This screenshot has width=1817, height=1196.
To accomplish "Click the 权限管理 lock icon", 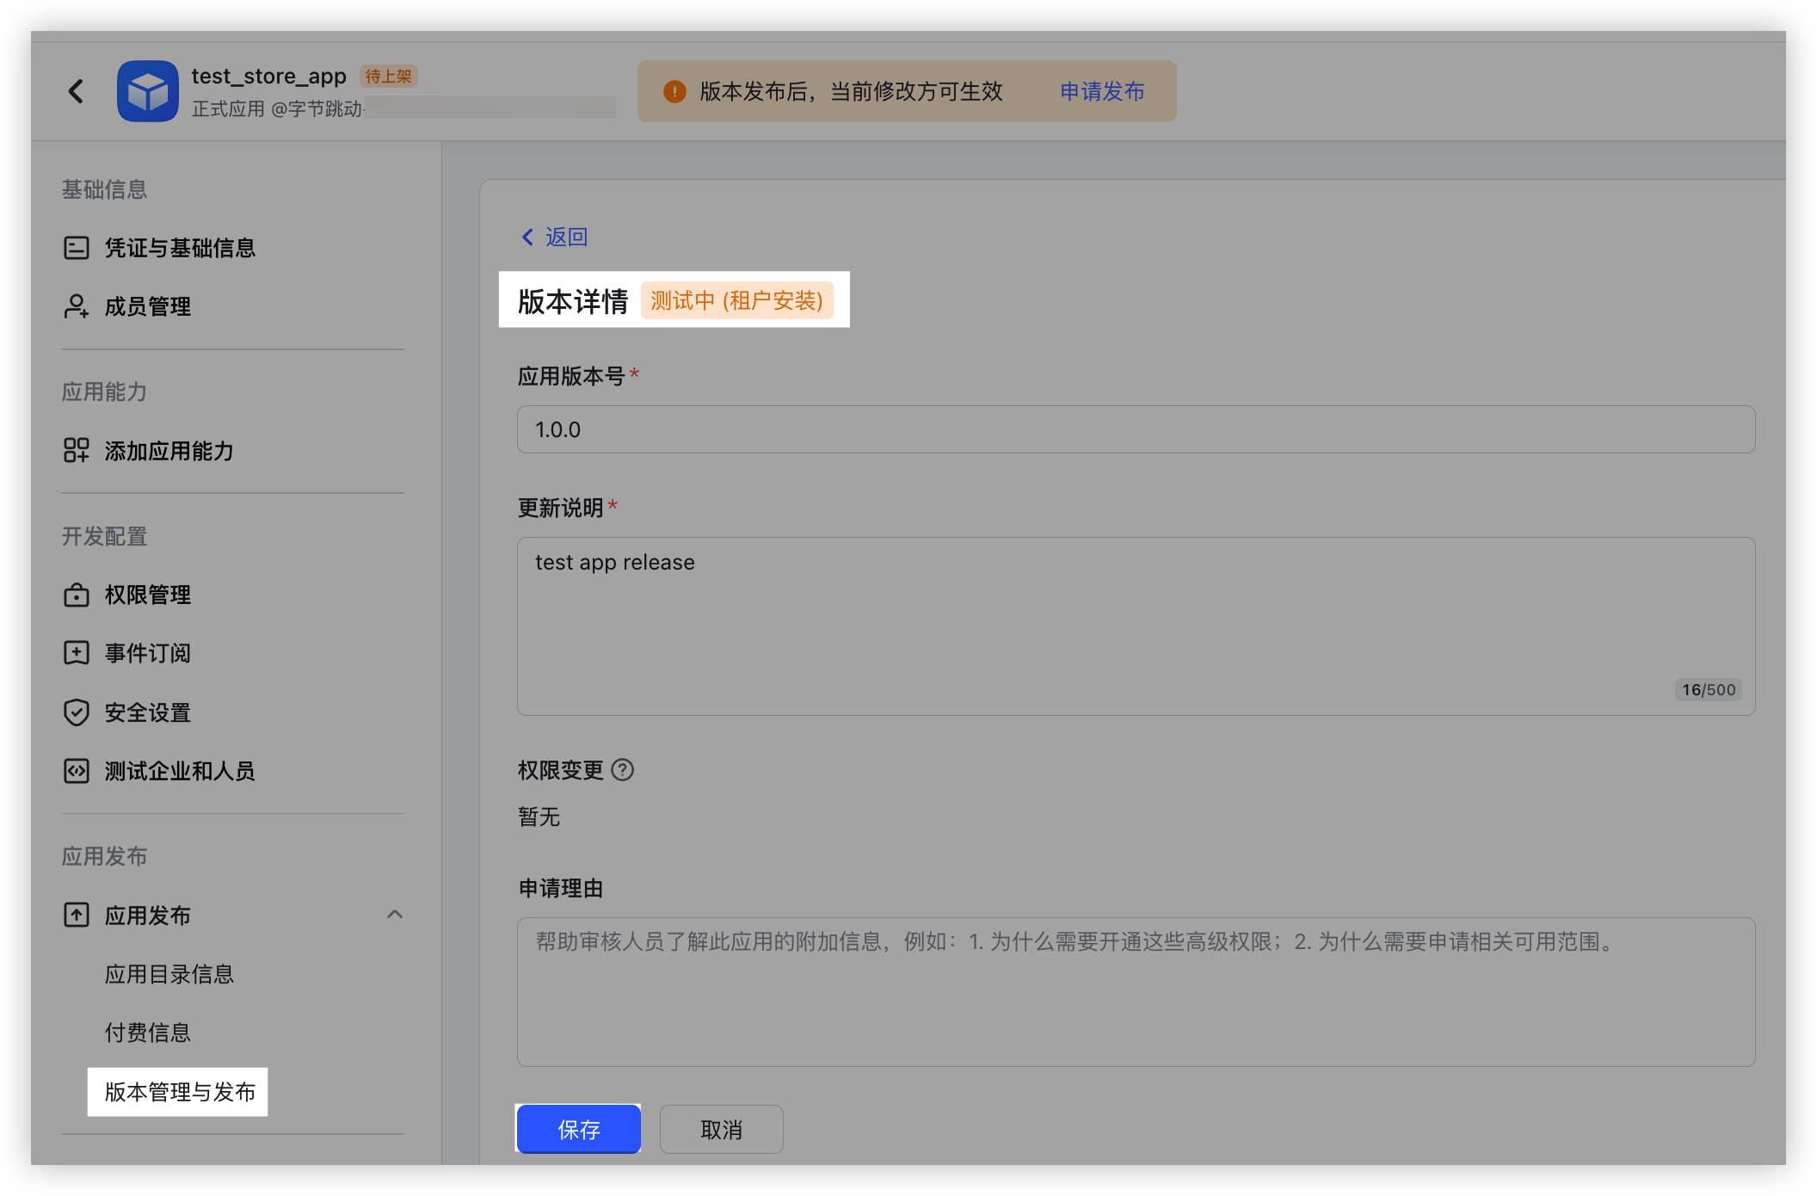I will pos(77,595).
